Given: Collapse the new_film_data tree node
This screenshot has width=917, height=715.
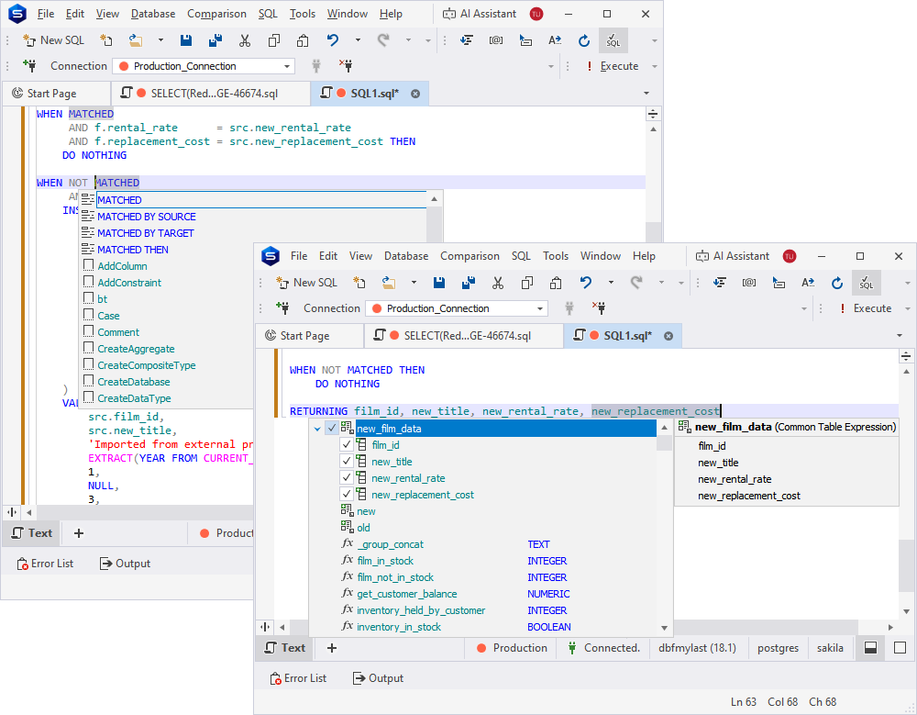Looking at the screenshot, I should 317,429.
